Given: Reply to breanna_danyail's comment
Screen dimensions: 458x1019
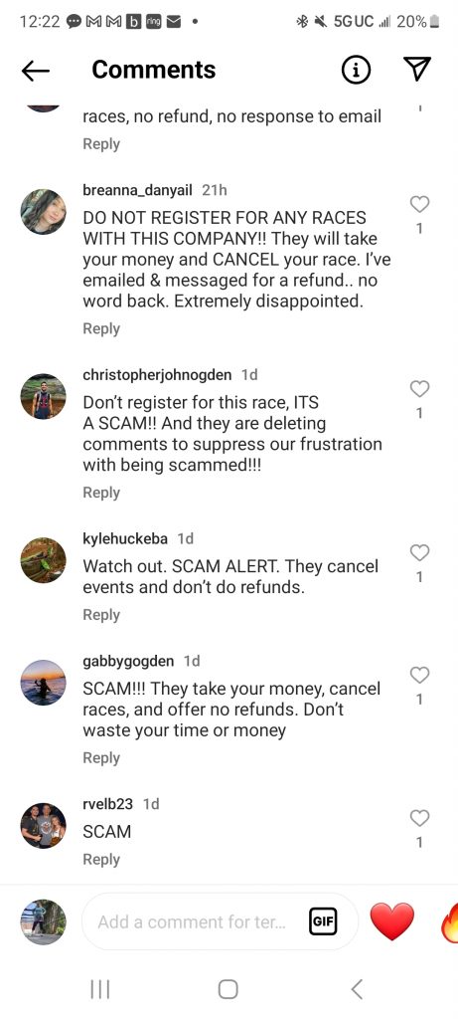Looking at the screenshot, I should click(101, 328).
